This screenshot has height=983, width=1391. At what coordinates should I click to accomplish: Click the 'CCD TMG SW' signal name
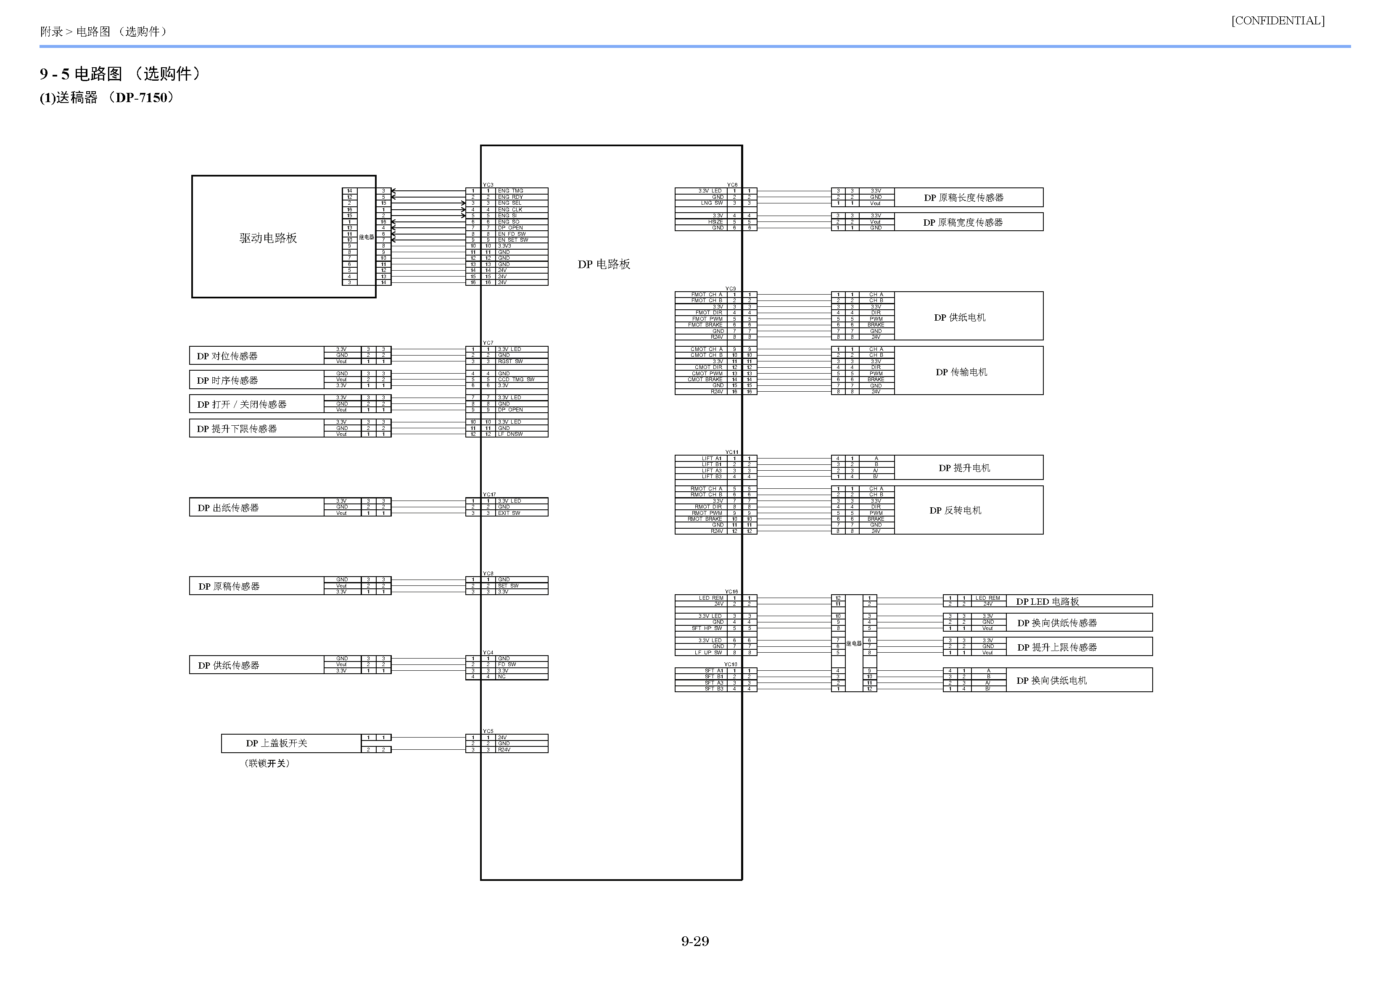(516, 380)
